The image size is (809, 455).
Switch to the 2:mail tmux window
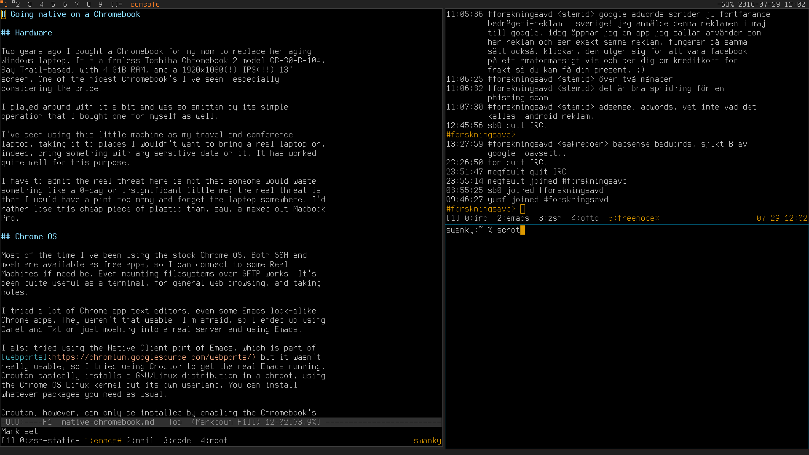(139, 440)
